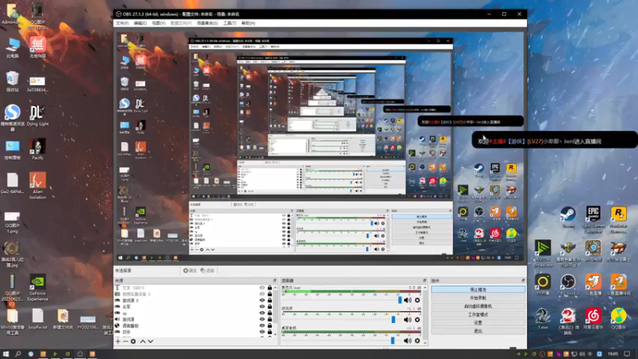The width and height of the screenshot is (638, 359).
Task: Move source up with the up arrow
Action: click(143, 341)
